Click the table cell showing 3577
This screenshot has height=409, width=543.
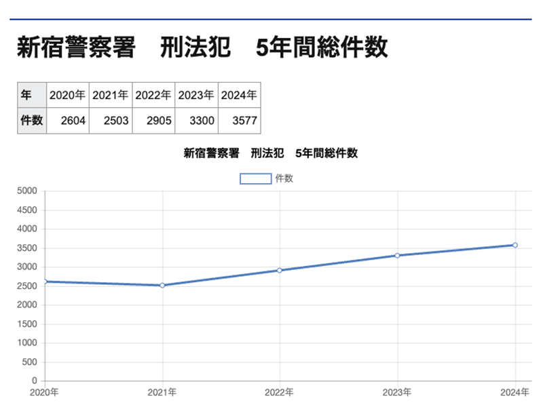pyautogui.click(x=240, y=121)
